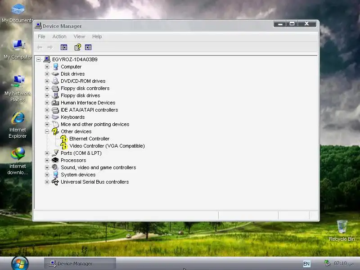The width and height of the screenshot is (360, 270).
Task: Select the root computer icon EGYROZ-1D4A03B9
Action: point(47,59)
